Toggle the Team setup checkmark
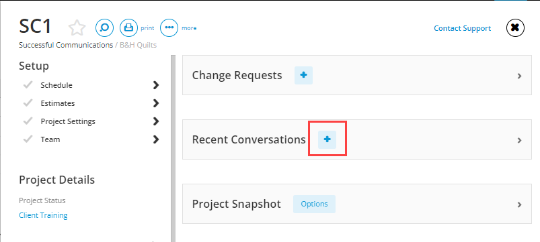Screen dimensions: 540x242 (x=28, y=139)
